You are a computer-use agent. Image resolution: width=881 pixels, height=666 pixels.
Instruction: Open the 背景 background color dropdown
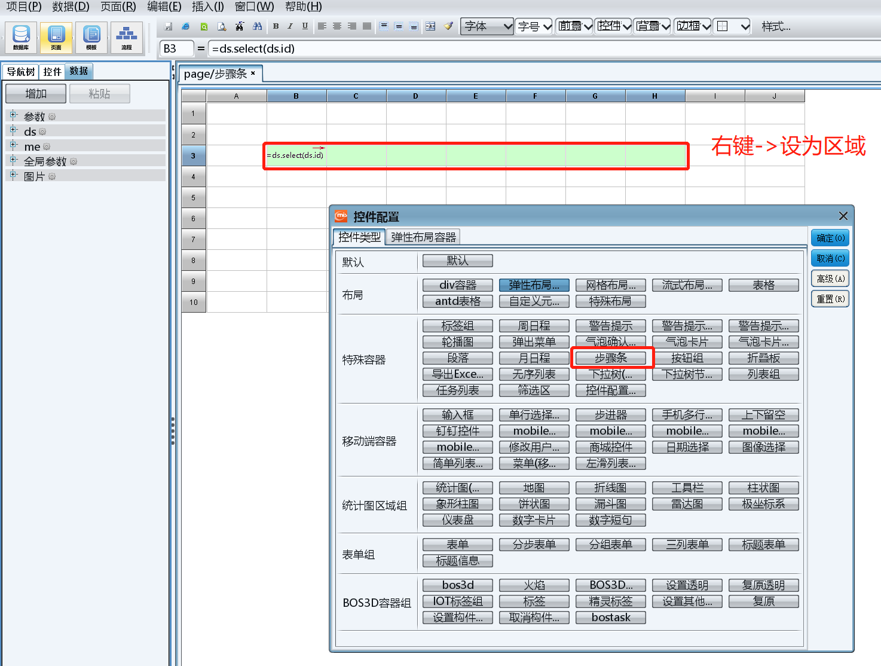653,26
